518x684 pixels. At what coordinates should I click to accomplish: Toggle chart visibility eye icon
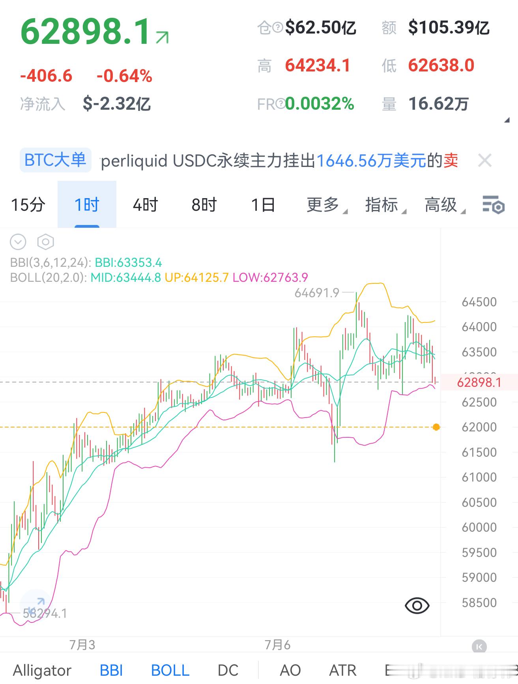coord(417,605)
